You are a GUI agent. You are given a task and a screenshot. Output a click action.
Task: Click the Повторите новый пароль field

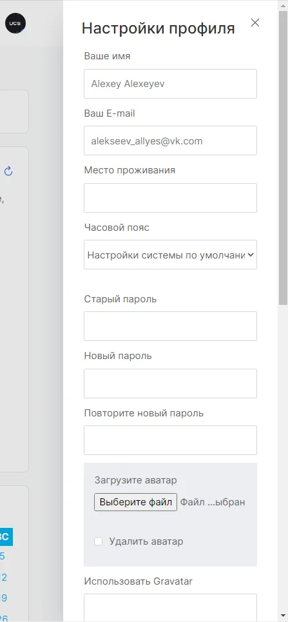170,440
